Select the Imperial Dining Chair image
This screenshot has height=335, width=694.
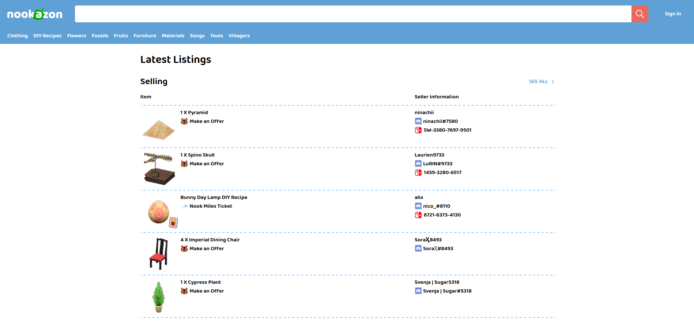(159, 253)
